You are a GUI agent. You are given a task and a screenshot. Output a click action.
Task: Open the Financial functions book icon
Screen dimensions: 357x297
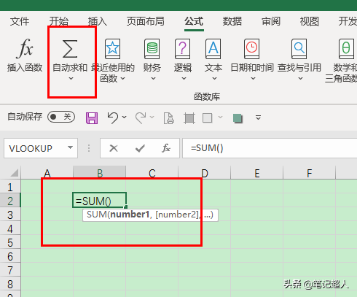[152, 49]
